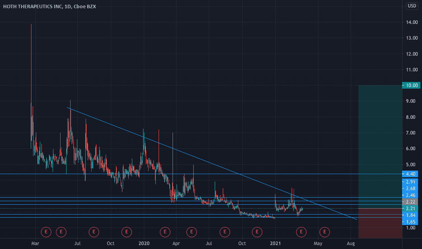Screen dimensions: 422x249
Task: Select the 4.40 horizontal line price label
Action: [410, 174]
